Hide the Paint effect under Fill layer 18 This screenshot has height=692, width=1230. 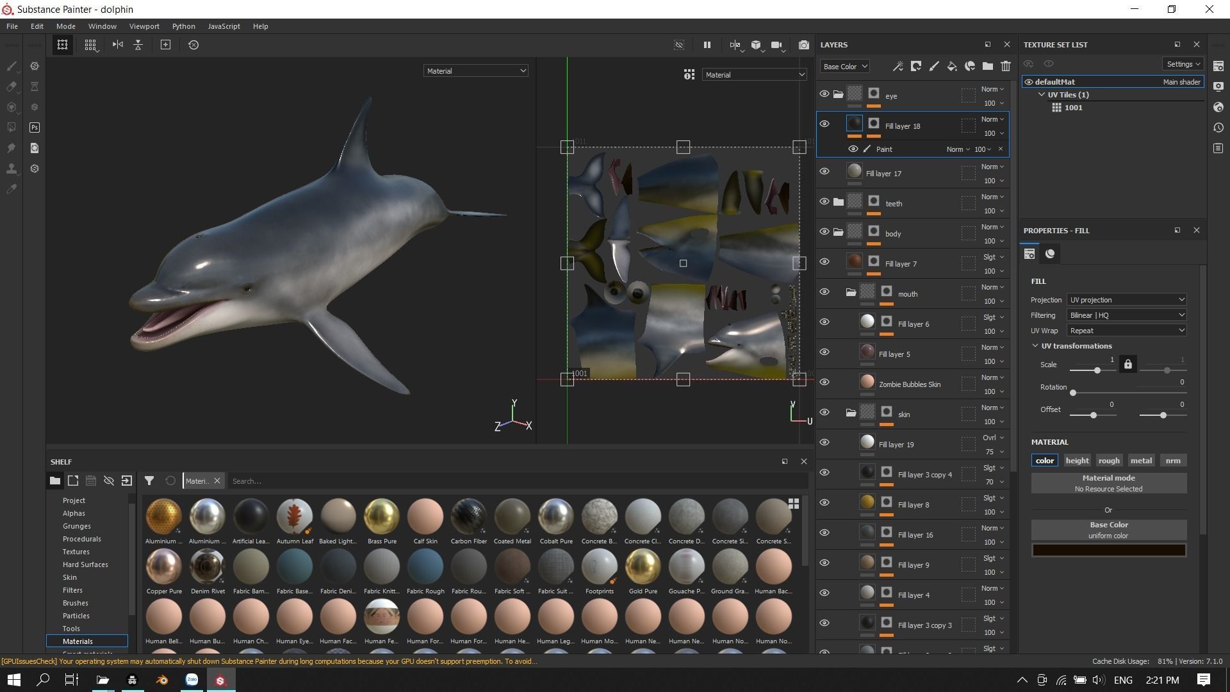pos(853,149)
